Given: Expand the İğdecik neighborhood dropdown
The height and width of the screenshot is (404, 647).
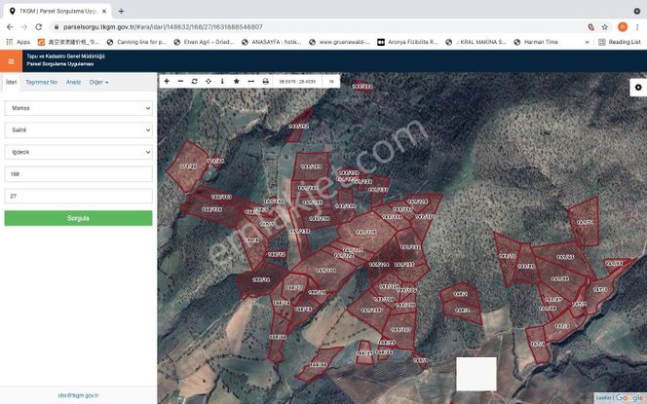Looking at the screenshot, I should [x=78, y=152].
